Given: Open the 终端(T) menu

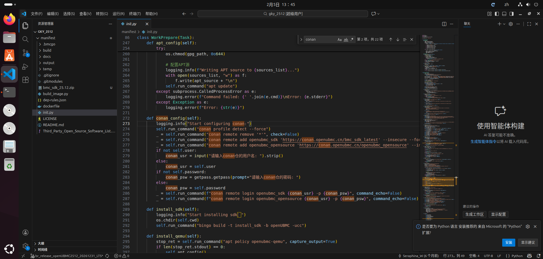Looking at the screenshot, I should (x=135, y=14).
